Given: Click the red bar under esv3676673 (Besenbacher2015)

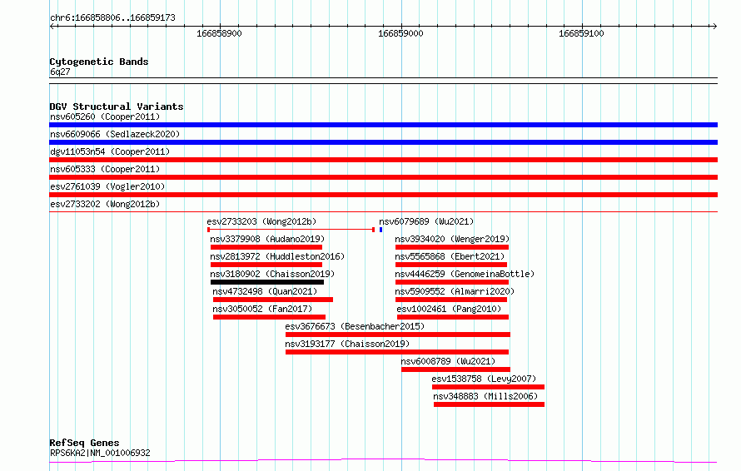Looking at the screenshot, I should tap(398, 335).
